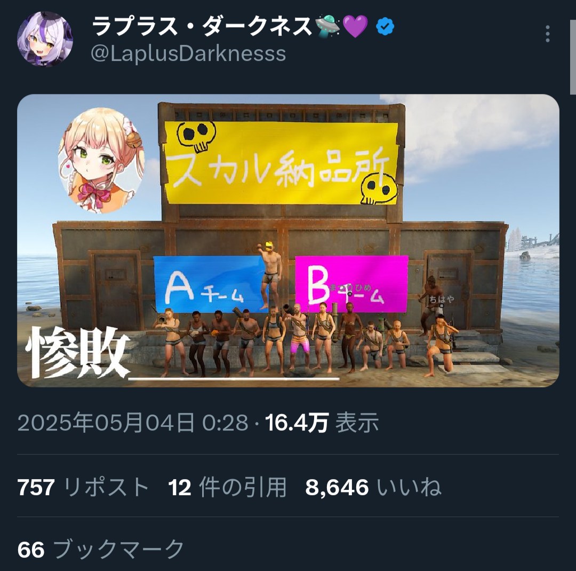Click the circular blonde character avatar overlay
Viewport: 576px width, 571px height.
tap(102, 160)
